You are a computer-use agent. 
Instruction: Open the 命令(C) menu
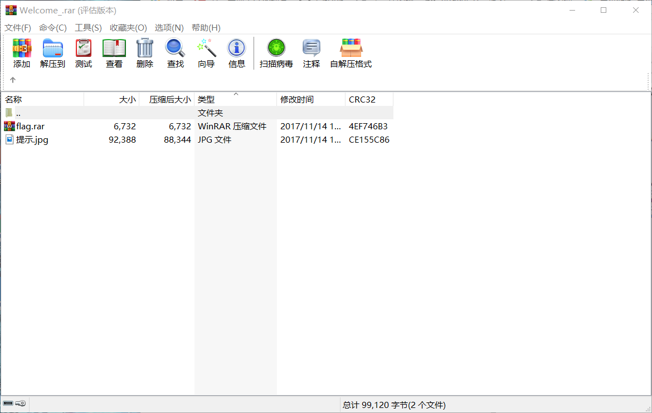pyautogui.click(x=53, y=27)
